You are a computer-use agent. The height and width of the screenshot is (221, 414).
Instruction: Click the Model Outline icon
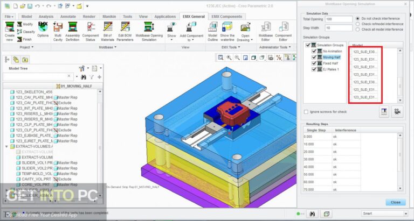[212, 27]
